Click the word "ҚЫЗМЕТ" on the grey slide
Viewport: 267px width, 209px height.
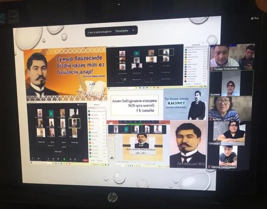click(x=176, y=103)
